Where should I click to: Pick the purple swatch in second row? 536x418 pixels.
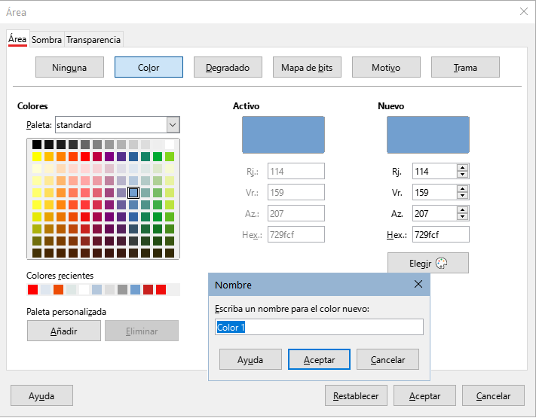(109, 157)
